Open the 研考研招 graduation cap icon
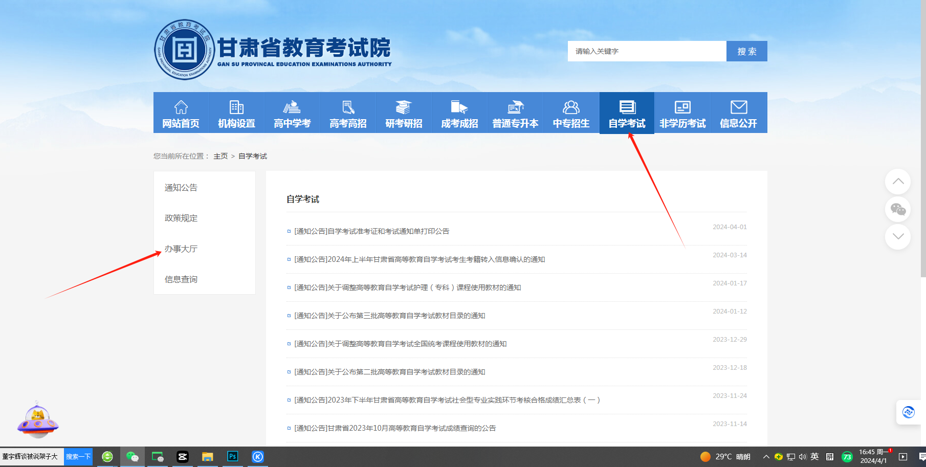 point(404,107)
